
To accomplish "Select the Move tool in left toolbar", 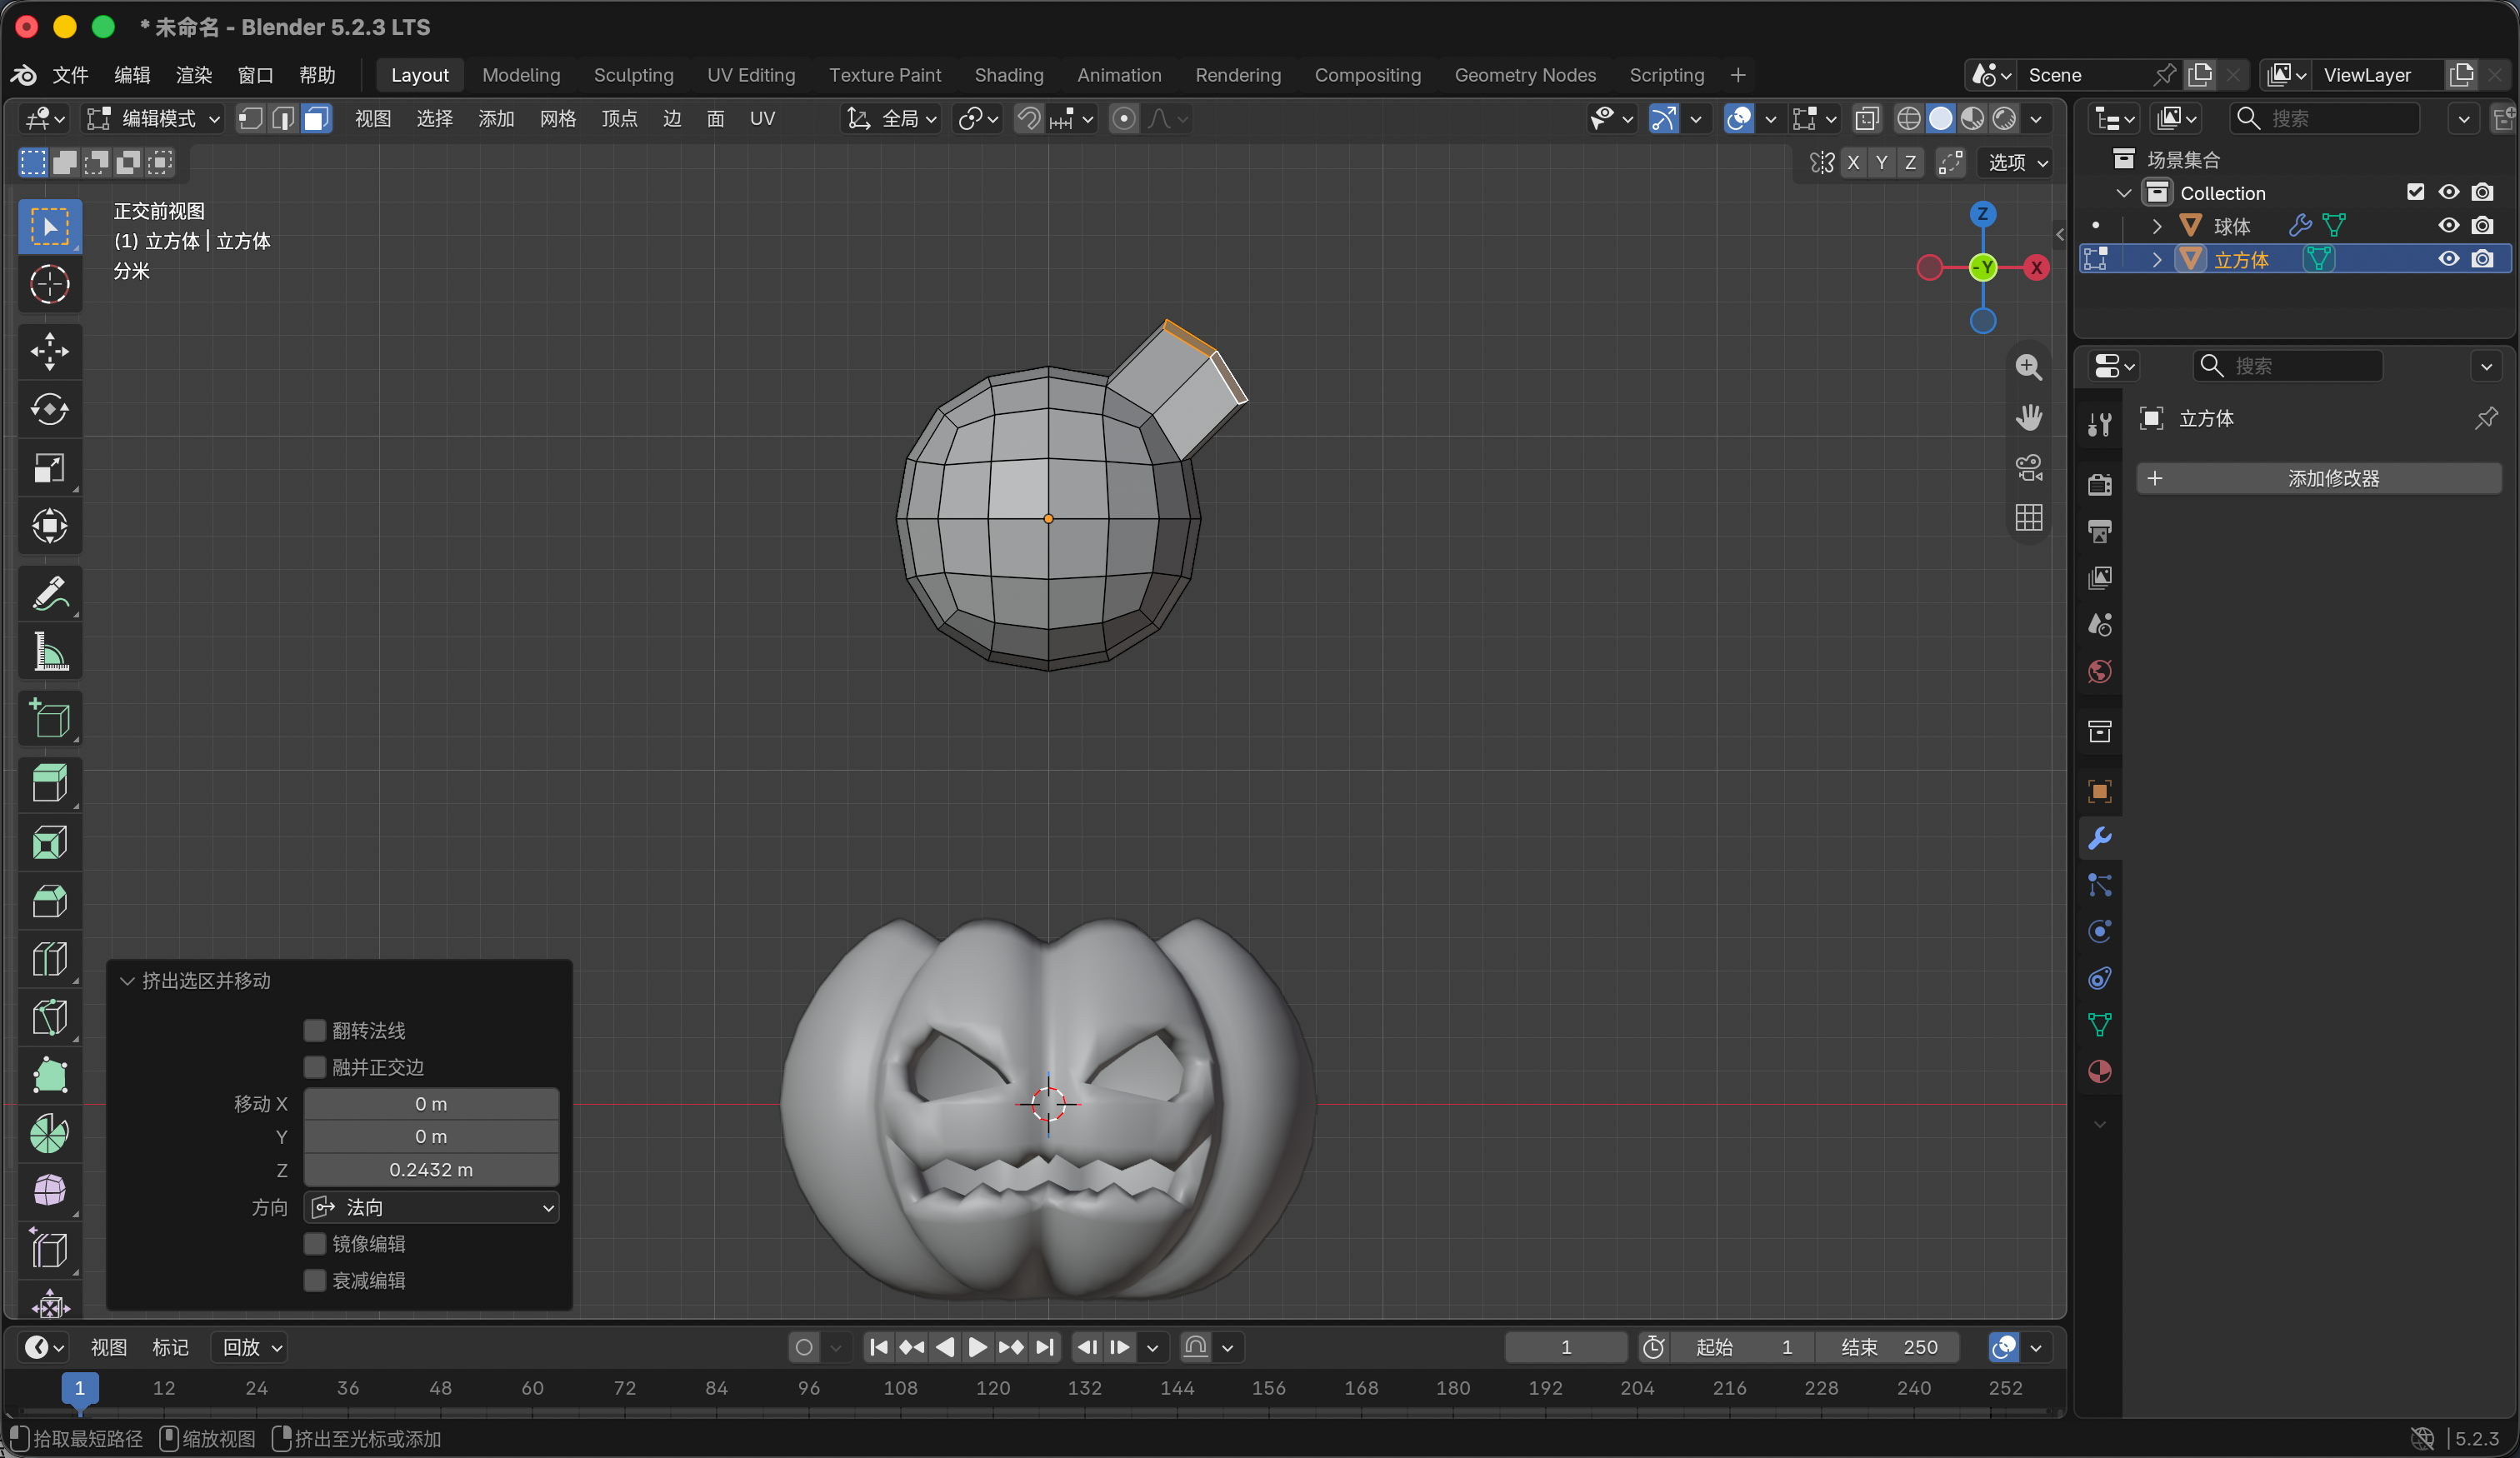I will click(x=49, y=351).
